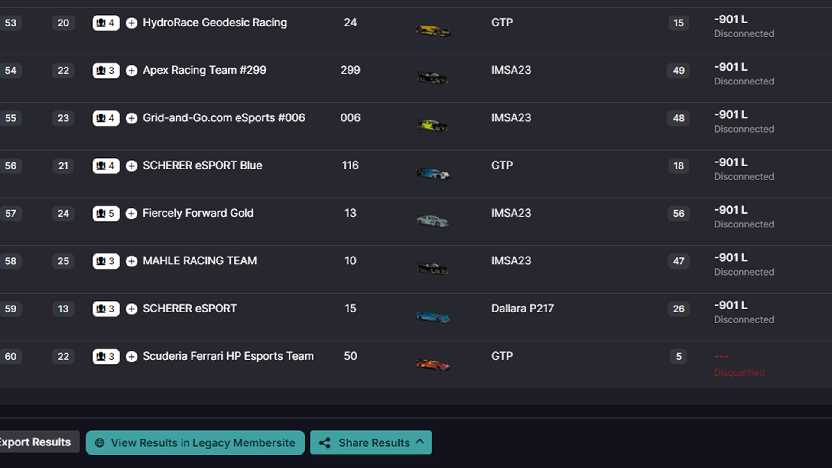Expand the HydroRace Geodesic Racing row
This screenshot has height=468, width=832.
(131, 23)
